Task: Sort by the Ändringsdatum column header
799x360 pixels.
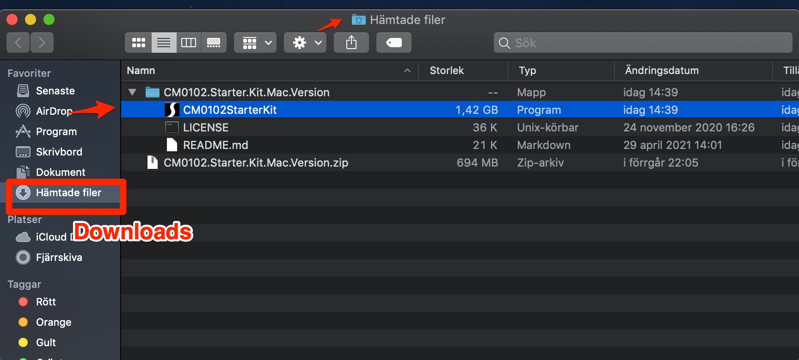Action: coord(662,70)
